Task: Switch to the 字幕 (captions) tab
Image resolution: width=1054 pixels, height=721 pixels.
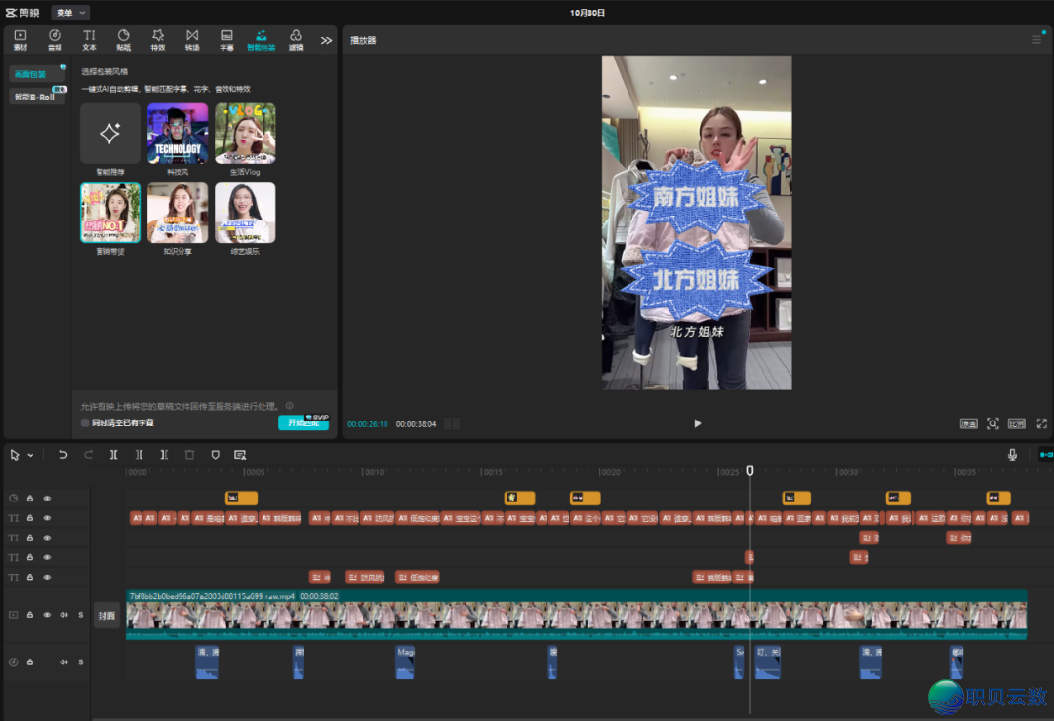Action: 226,39
